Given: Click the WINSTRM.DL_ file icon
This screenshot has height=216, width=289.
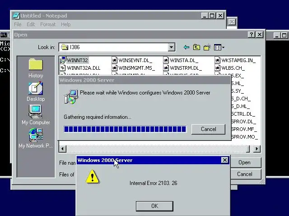Looking at the screenshot, I should pyautogui.click(x=166, y=68).
